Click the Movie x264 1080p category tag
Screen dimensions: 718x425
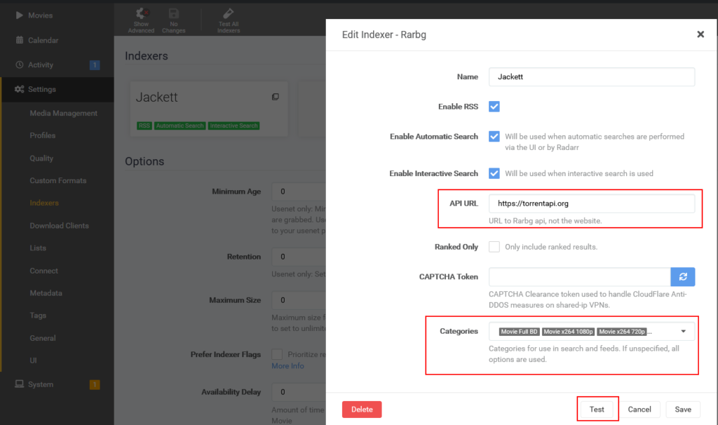568,332
